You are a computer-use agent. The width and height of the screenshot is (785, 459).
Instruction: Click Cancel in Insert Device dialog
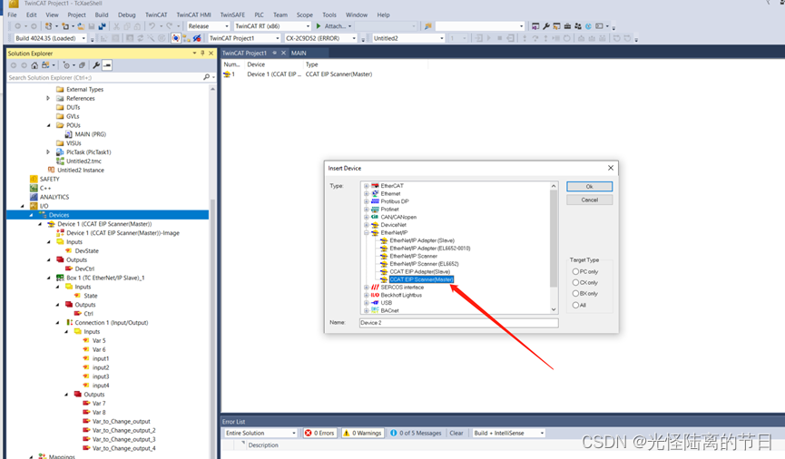point(589,200)
